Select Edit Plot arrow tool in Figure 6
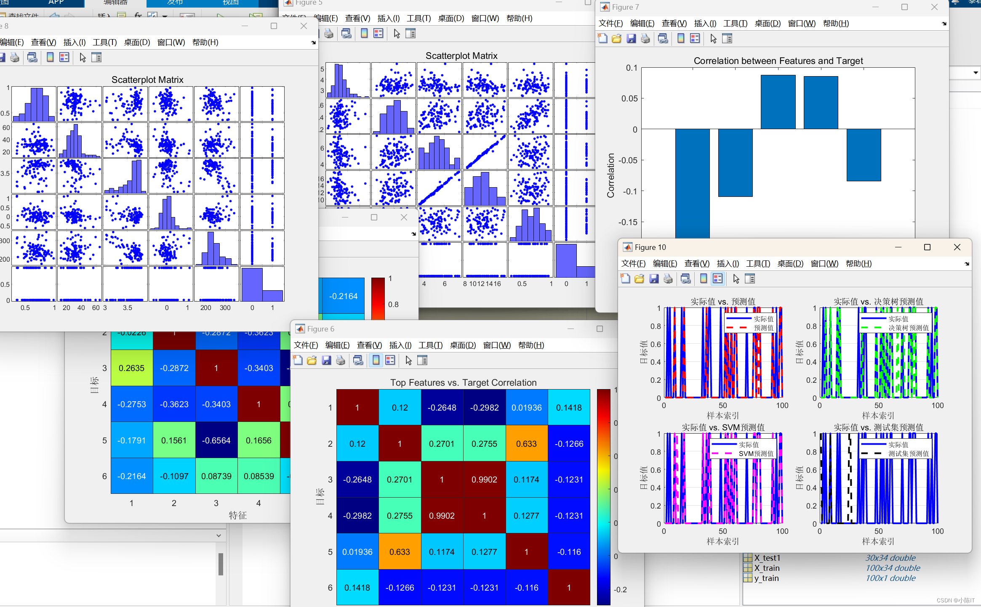This screenshot has width=981, height=607. [408, 360]
